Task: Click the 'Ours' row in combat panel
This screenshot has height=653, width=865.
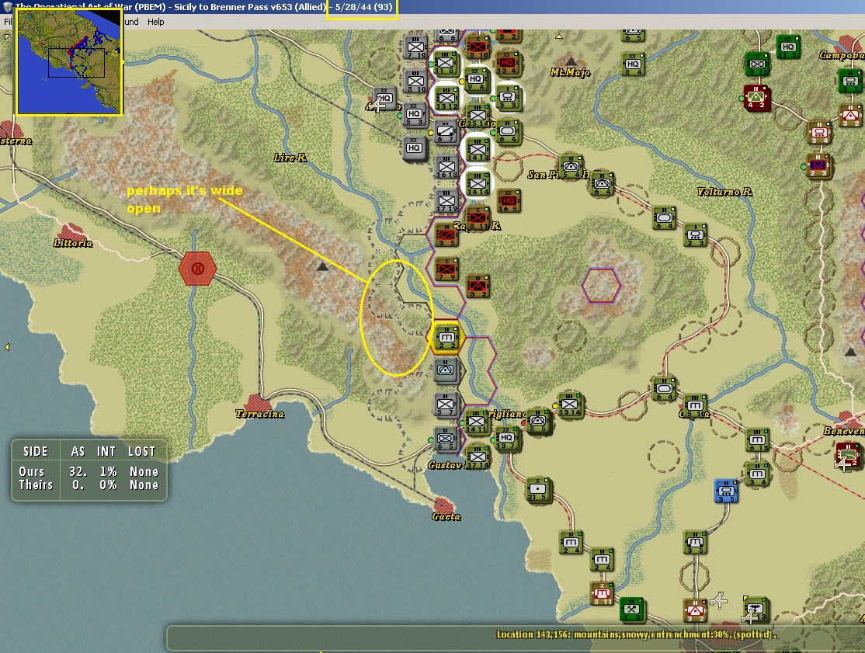Action: 89,471
